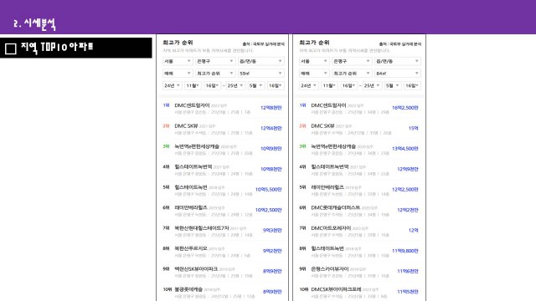Click the 11억9,800만 price link
The height and width of the screenshot is (301, 536).
pyautogui.click(x=405, y=251)
